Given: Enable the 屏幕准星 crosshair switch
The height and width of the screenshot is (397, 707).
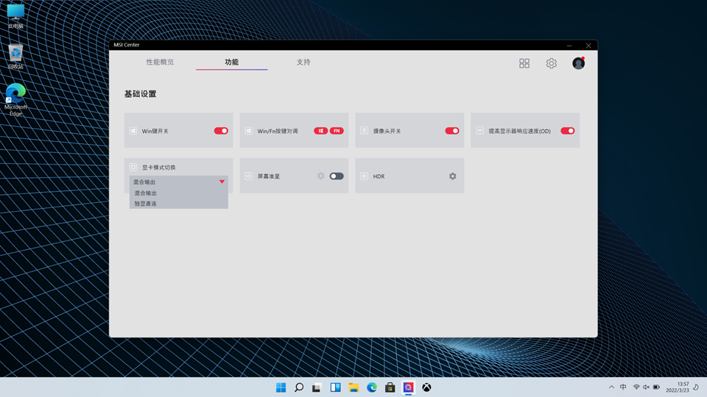Looking at the screenshot, I should 337,176.
